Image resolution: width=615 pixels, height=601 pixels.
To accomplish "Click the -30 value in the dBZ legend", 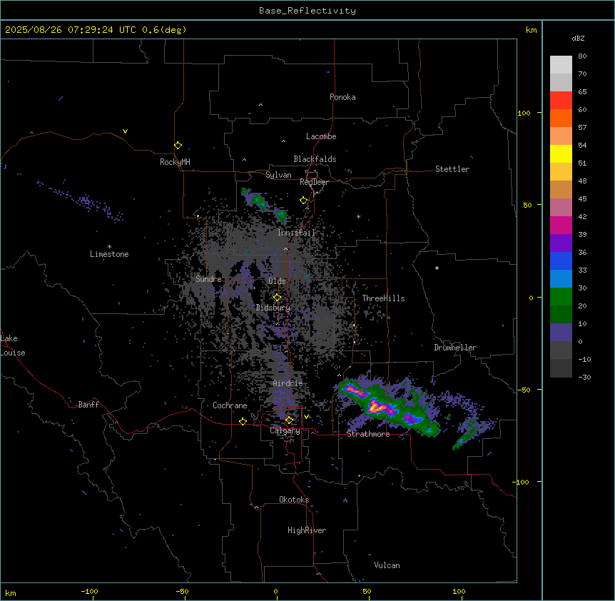I will coord(584,377).
